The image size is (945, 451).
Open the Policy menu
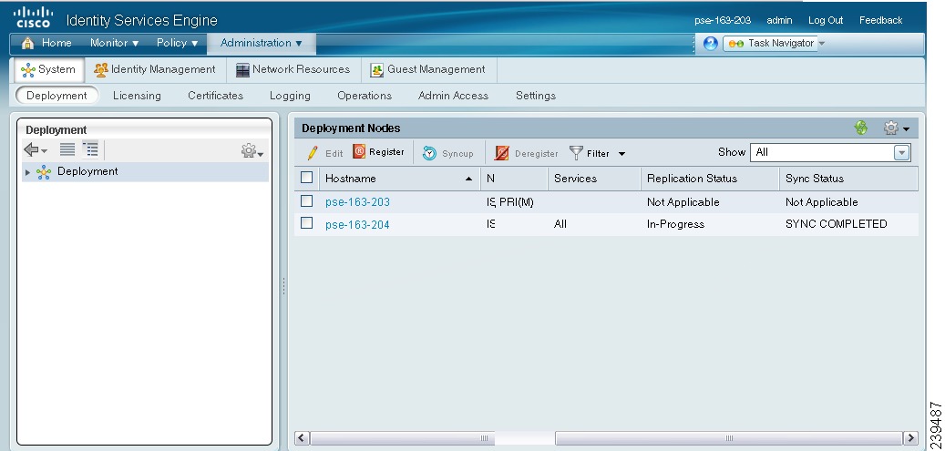pos(177,43)
